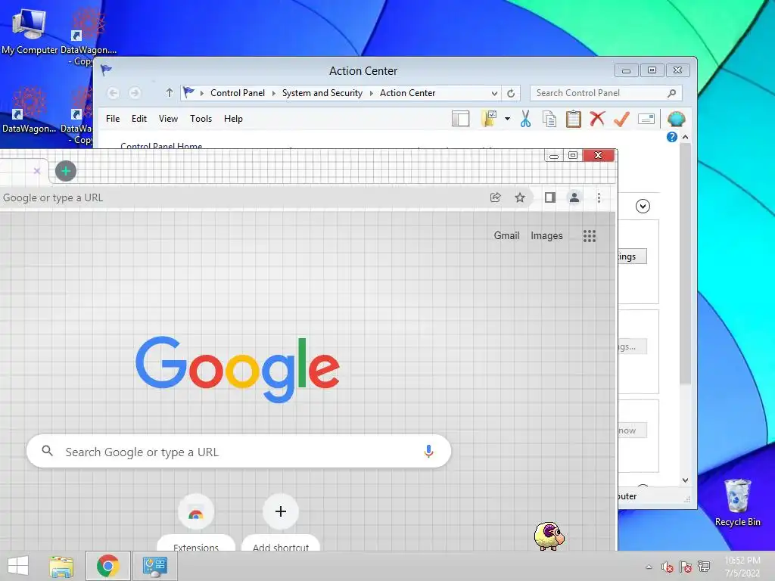Click the muted speaker tray icon
Screen dimensions: 775x581
click(x=668, y=567)
